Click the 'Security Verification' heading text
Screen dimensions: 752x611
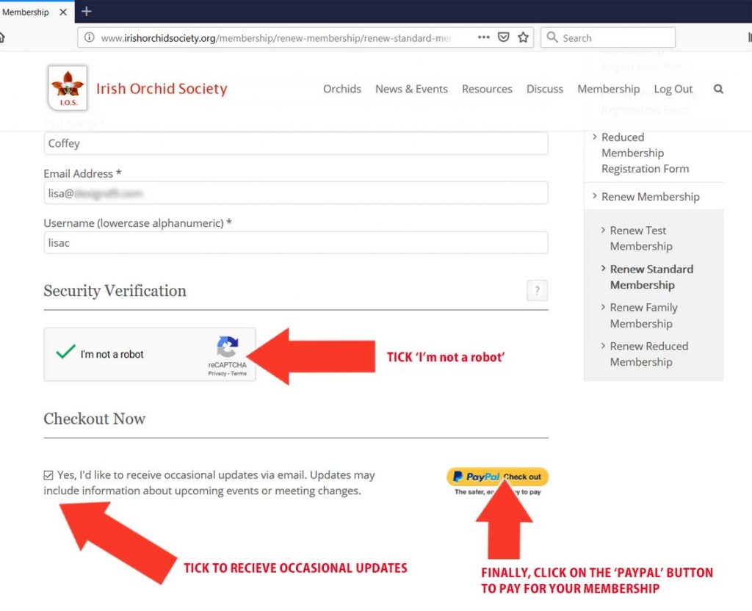115,291
